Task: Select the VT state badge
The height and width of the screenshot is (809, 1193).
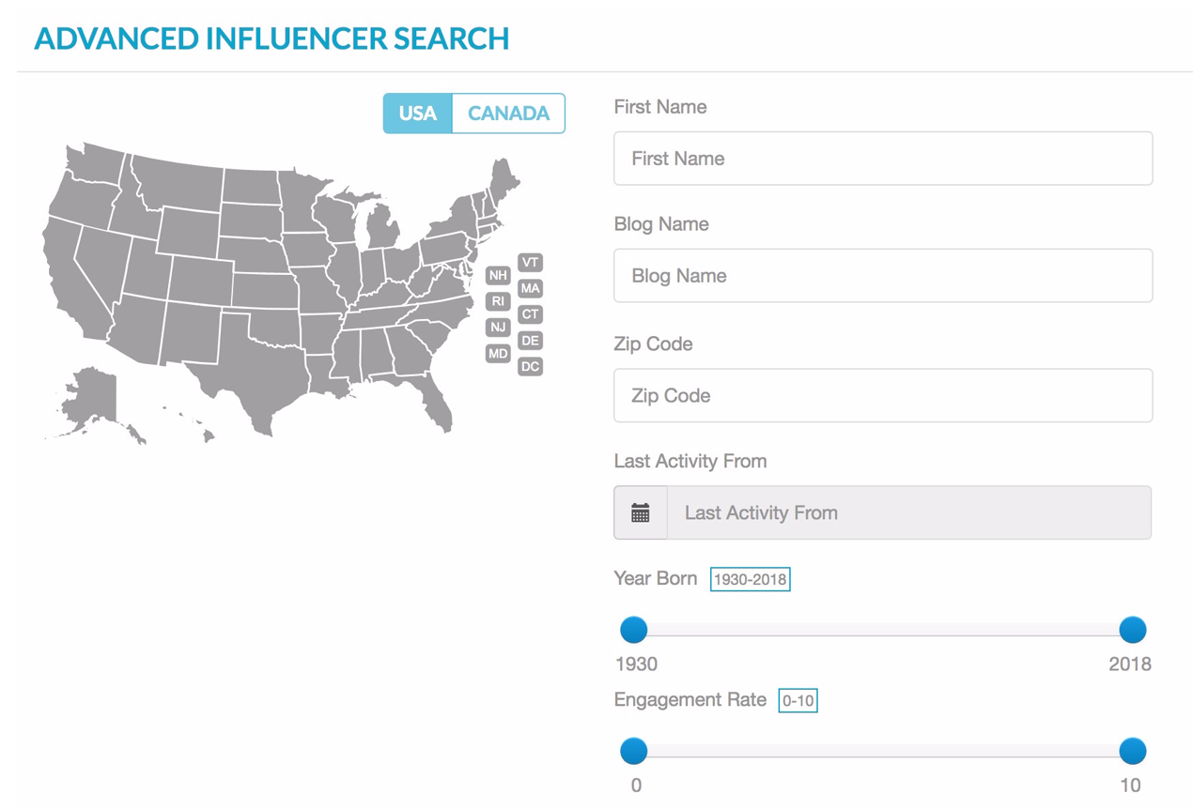Action: point(531,263)
